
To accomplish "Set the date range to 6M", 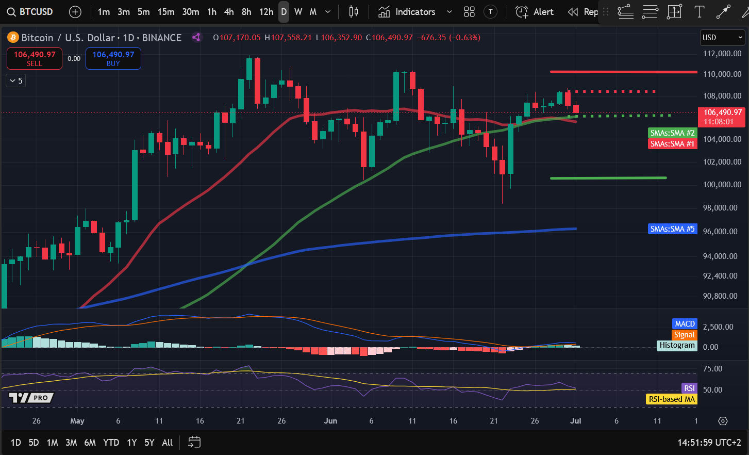I will coord(90,443).
